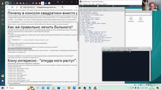161x90 pixels.
Task: Click line 'sudo dpkg-reconfigure keyboard-configuration'
Action: [x=23, y=57]
